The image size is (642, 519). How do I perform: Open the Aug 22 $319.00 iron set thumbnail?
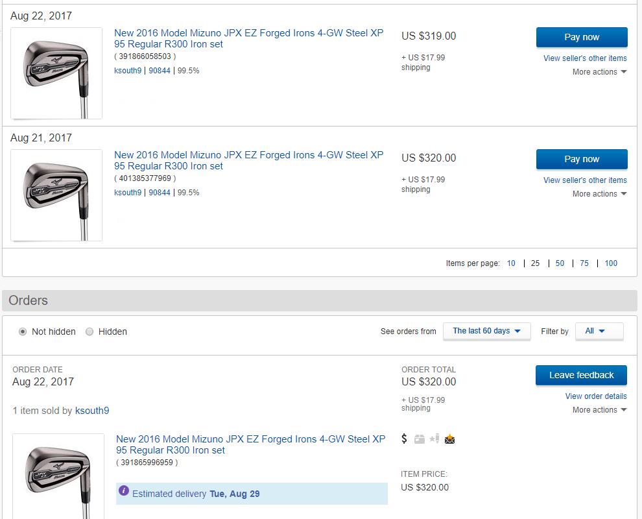click(x=56, y=73)
